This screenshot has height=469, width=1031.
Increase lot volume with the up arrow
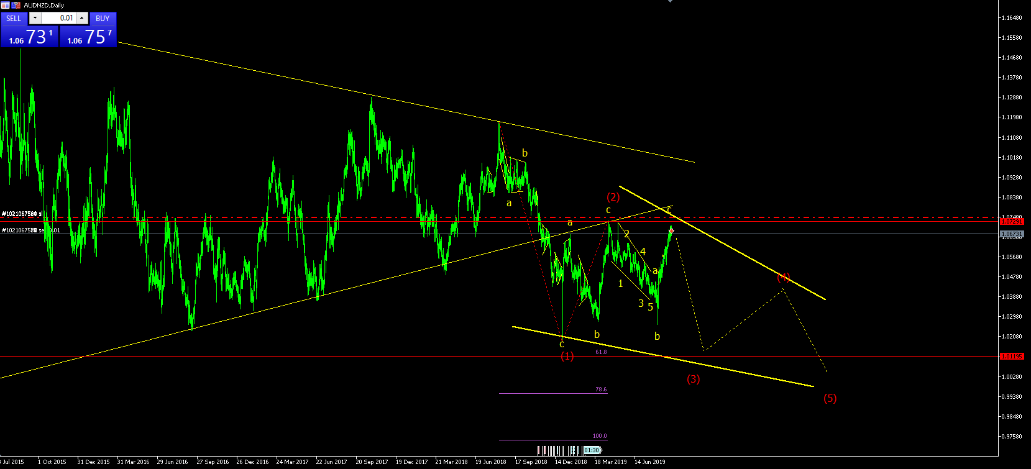tap(81, 18)
